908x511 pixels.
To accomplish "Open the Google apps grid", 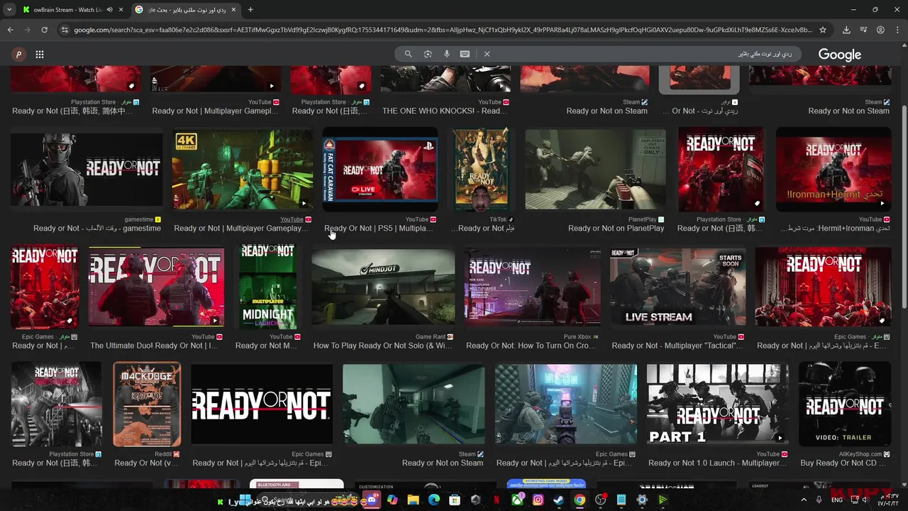I will pos(40,54).
